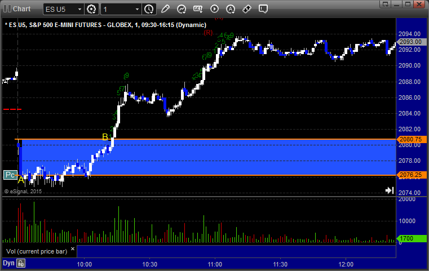429x271 pixels.
Task: Maximize the Chart window
Action: [408, 4]
